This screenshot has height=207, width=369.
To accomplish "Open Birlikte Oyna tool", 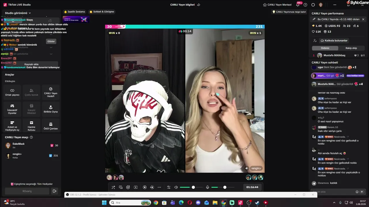I will coord(51,109).
